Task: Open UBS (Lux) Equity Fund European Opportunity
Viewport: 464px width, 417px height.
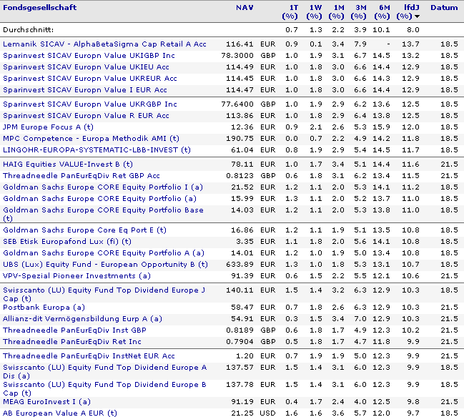Action: 105,264
